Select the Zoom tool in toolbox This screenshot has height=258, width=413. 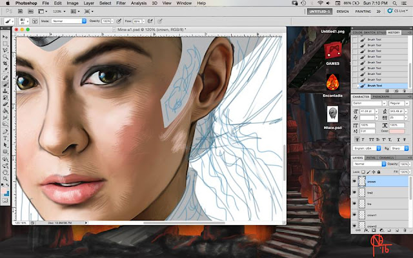click(x=5, y=179)
